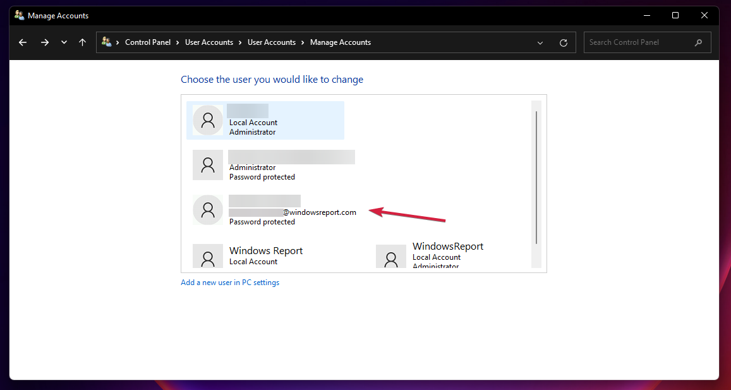Open the recent locations chevron dropdown

pyautogui.click(x=64, y=42)
